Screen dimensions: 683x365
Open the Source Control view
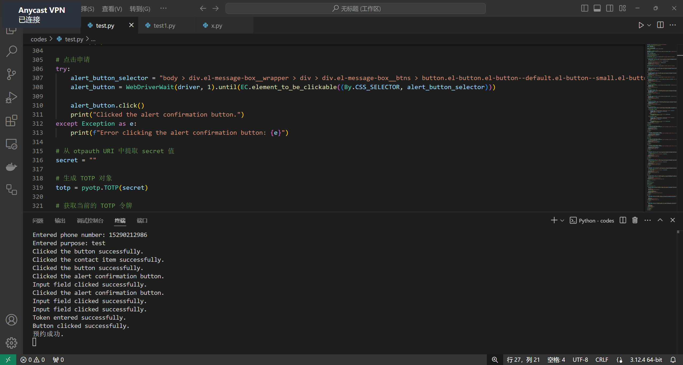point(11,74)
